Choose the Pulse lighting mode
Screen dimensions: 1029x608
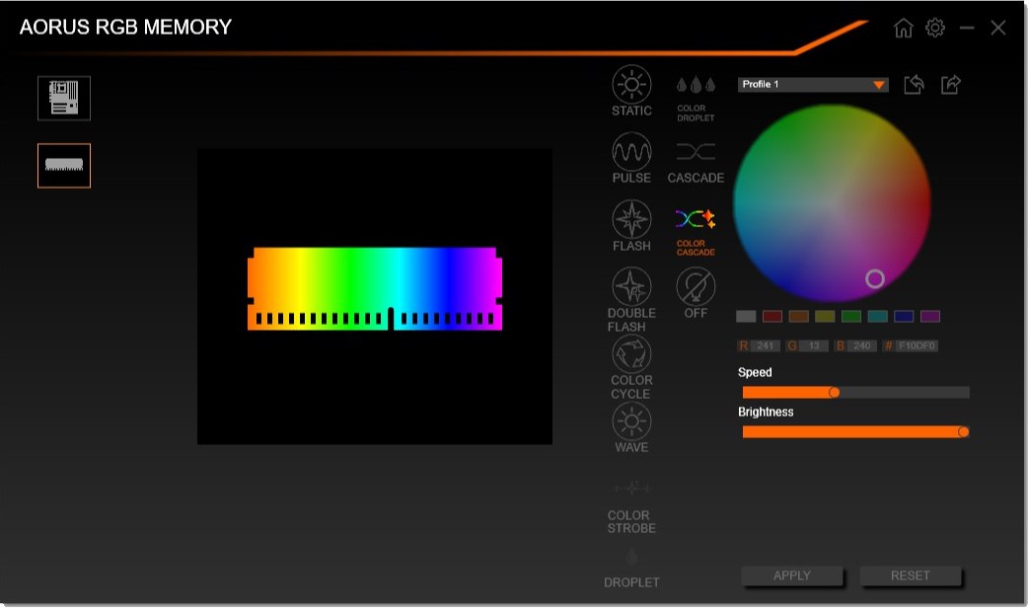point(631,152)
